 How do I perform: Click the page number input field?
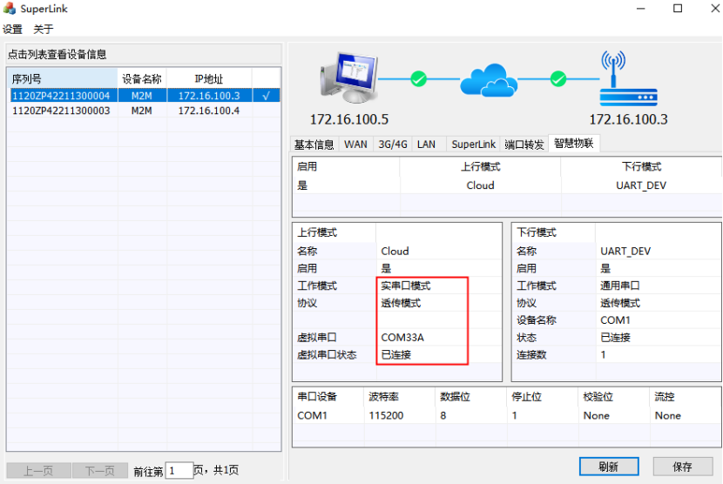tap(178, 471)
